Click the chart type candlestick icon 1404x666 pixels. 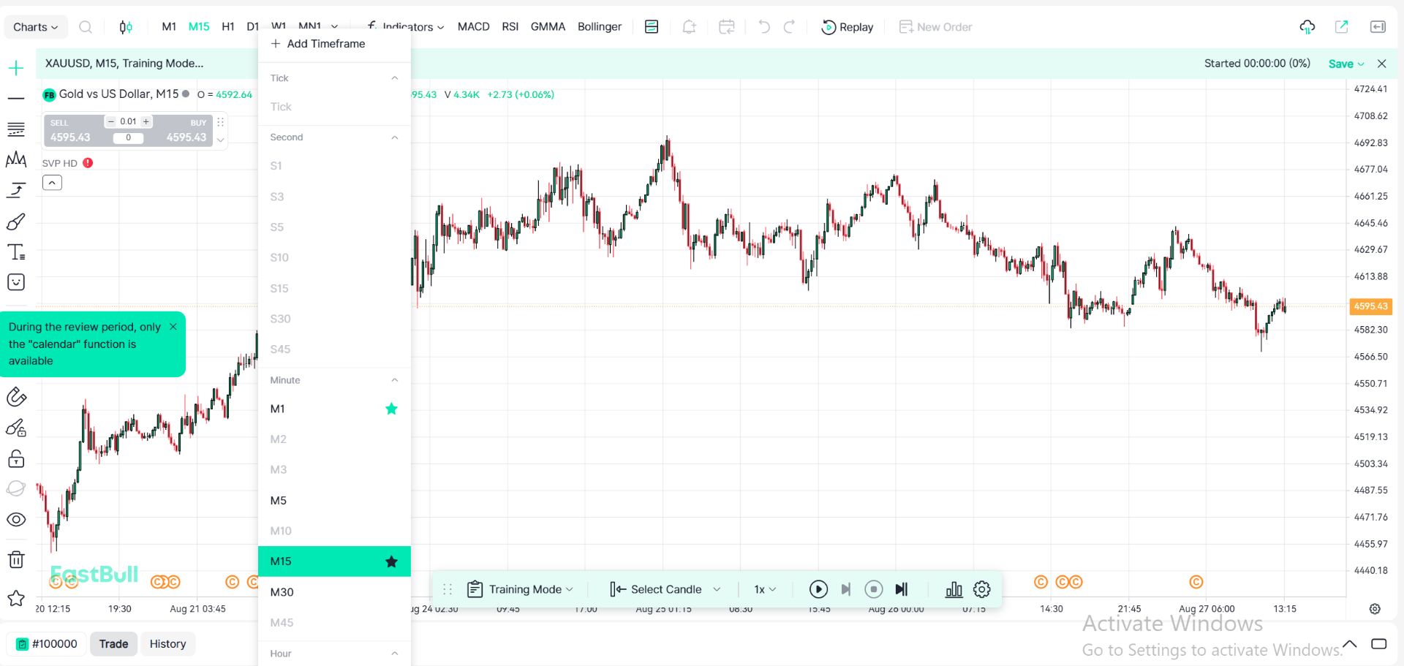pyautogui.click(x=126, y=27)
